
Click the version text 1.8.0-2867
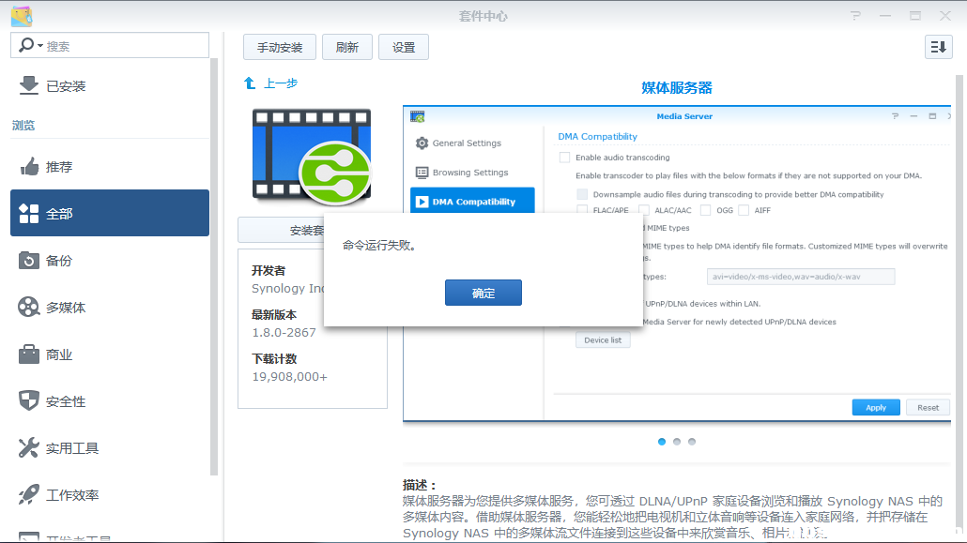click(x=284, y=333)
